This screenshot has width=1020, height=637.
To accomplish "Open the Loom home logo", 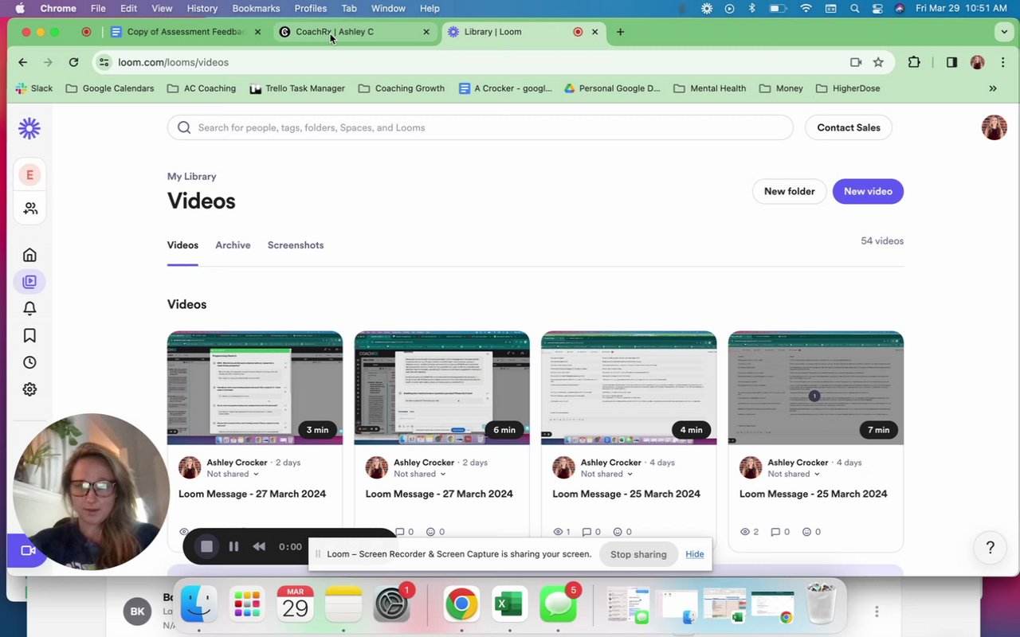I will click(x=29, y=128).
